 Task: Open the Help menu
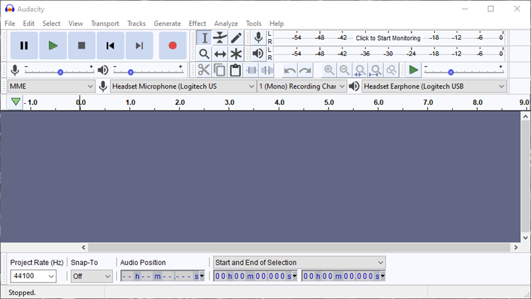pos(277,24)
